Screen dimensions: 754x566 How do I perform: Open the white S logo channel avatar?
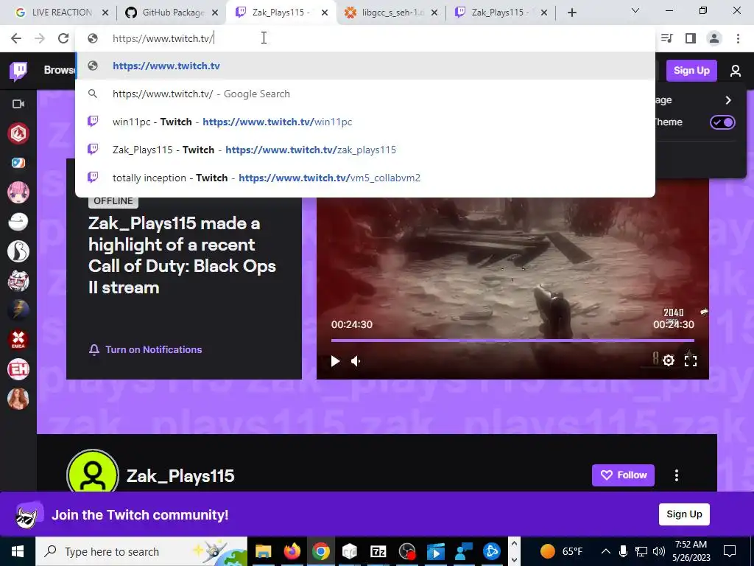[18, 251]
